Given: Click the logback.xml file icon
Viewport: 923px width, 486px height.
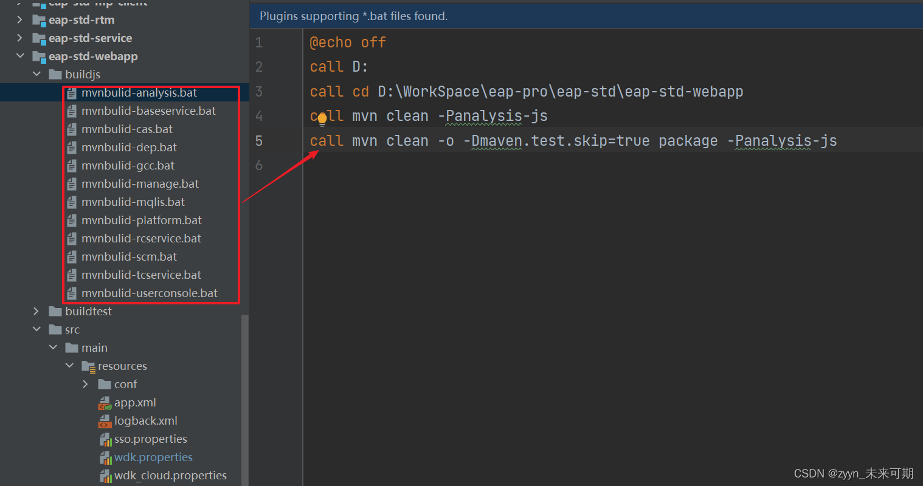Looking at the screenshot, I should pyautogui.click(x=105, y=421).
